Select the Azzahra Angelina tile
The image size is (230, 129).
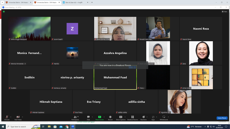point(115,53)
